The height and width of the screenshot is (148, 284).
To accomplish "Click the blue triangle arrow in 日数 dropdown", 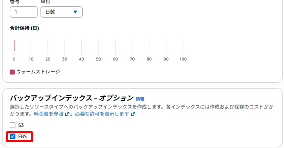I will point(75,12).
